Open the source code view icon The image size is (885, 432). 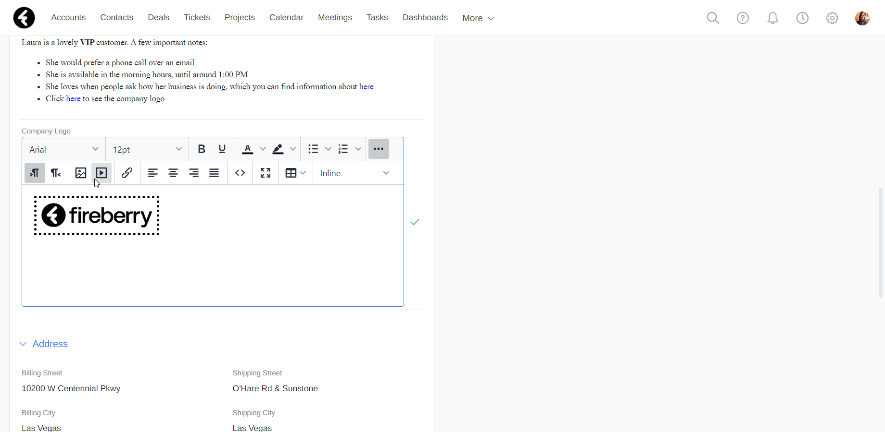pyautogui.click(x=240, y=173)
